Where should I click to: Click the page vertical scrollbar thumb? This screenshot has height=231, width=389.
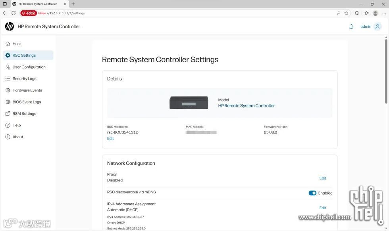pos(386,71)
